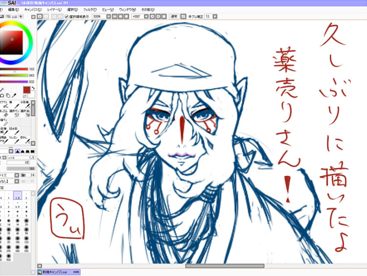Click the red foreground color swatch
The height and width of the screenshot is (276, 367).
click(26, 90)
